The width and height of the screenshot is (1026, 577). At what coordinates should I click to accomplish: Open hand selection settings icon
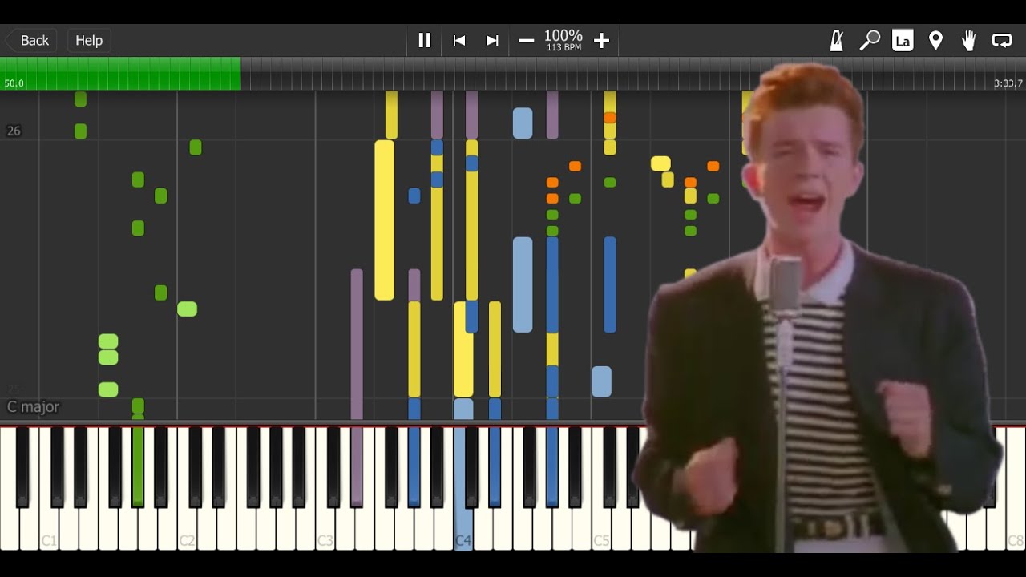(968, 40)
